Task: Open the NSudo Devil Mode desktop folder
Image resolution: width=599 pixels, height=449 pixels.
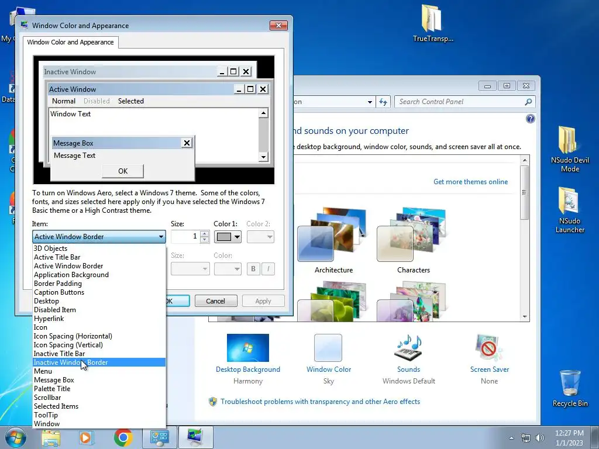Action: tap(570, 149)
